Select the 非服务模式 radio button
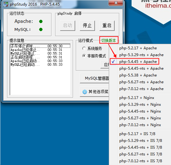Screen dimensions: 171x165 click(x=84, y=56)
